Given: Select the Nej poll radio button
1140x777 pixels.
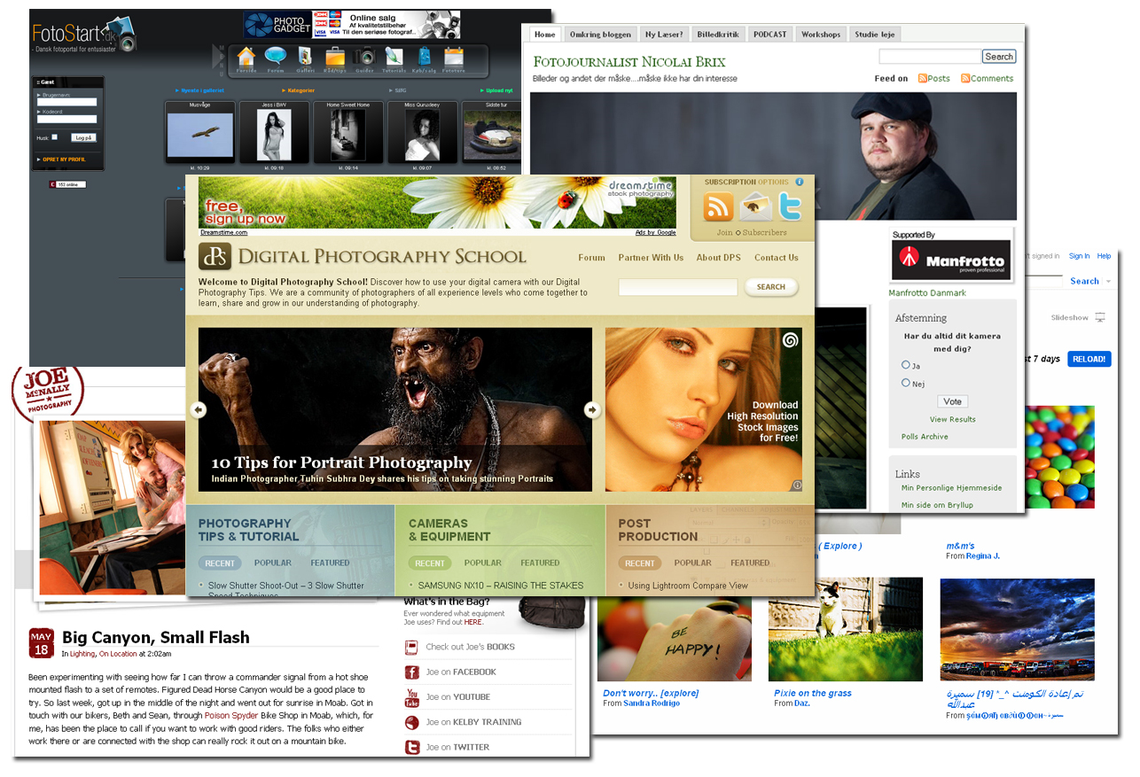Looking at the screenshot, I should tap(906, 383).
